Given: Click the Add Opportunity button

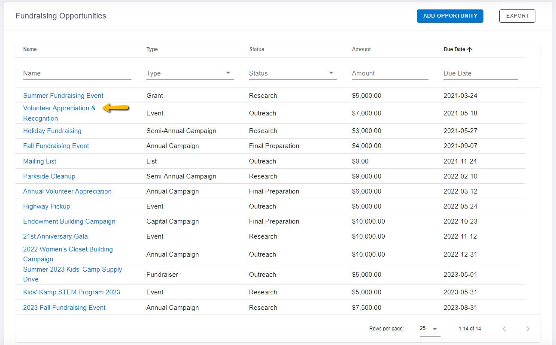Looking at the screenshot, I should point(450,16).
